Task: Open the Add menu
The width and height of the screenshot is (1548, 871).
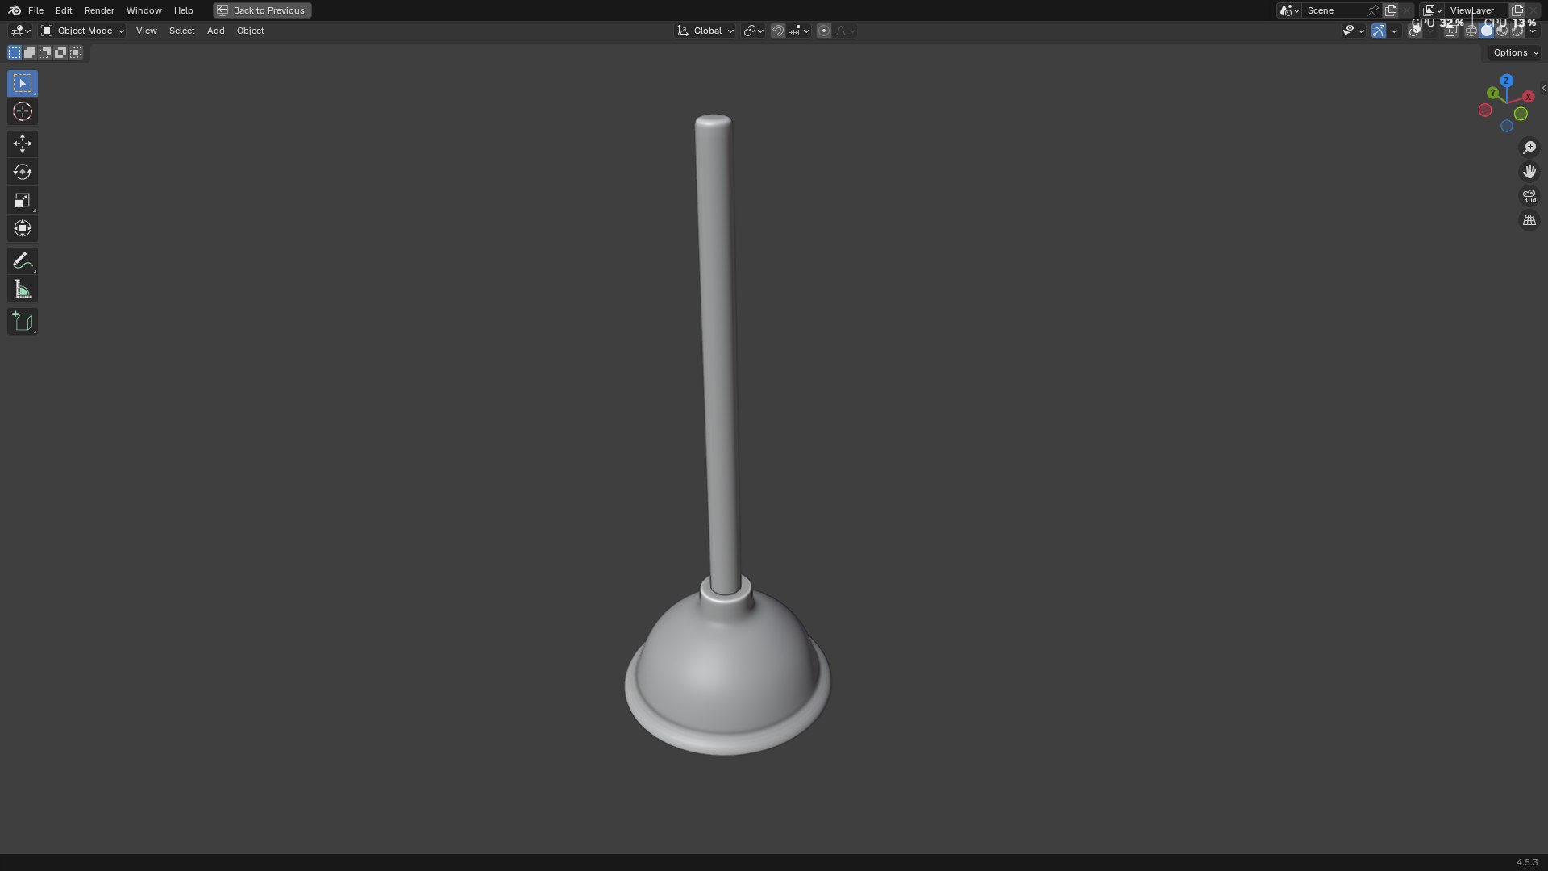Action: coord(215,31)
